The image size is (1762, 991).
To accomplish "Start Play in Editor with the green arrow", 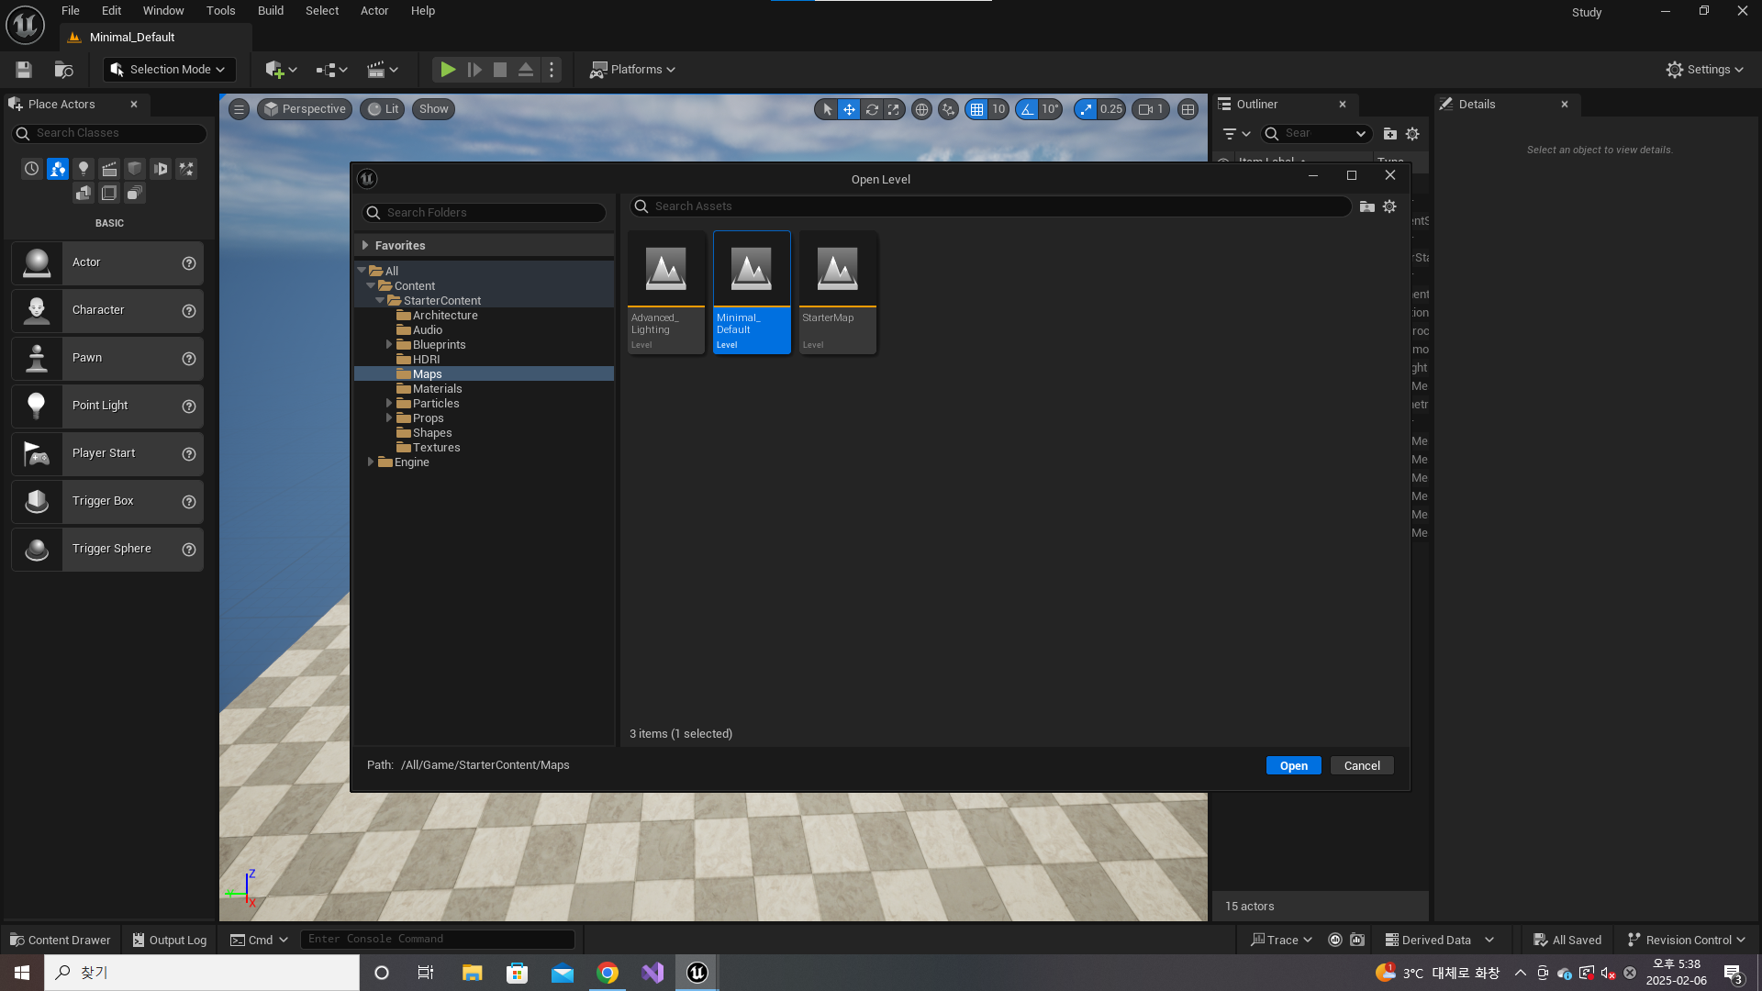I will point(448,70).
